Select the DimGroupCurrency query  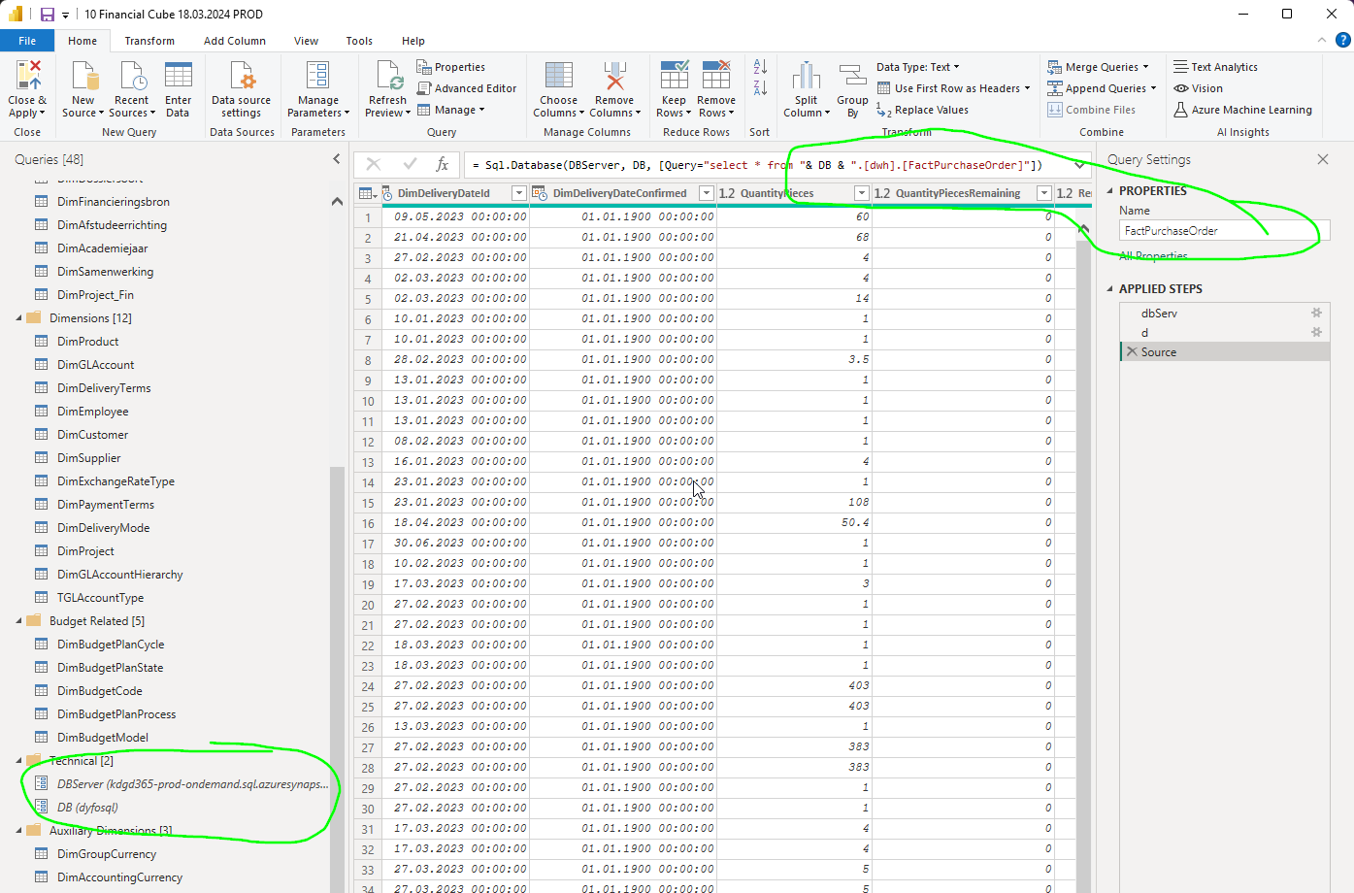[107, 854]
